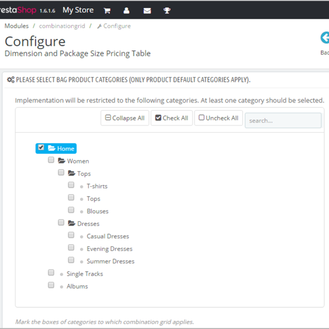329x329 pixels.
Task: Select the T-shirts tree label
Action: pos(97,186)
